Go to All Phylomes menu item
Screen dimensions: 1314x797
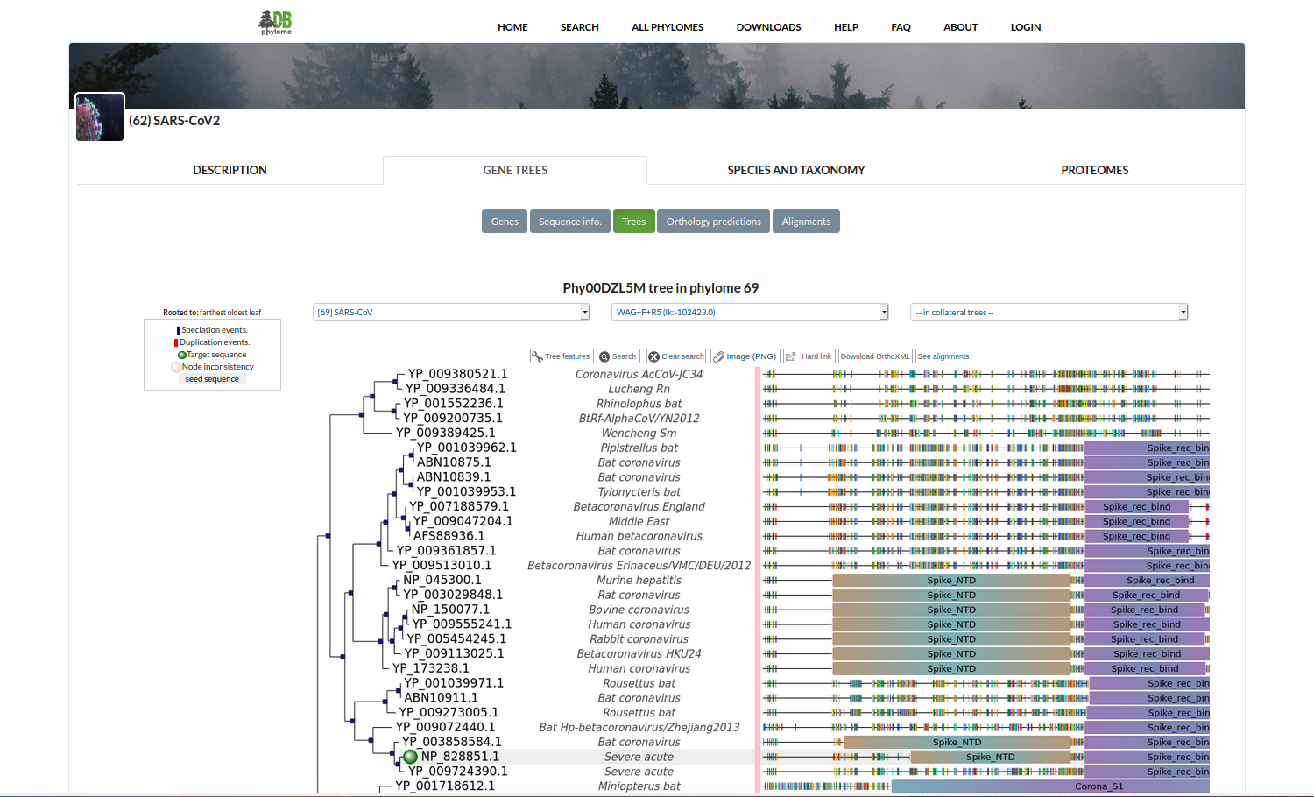(x=668, y=27)
